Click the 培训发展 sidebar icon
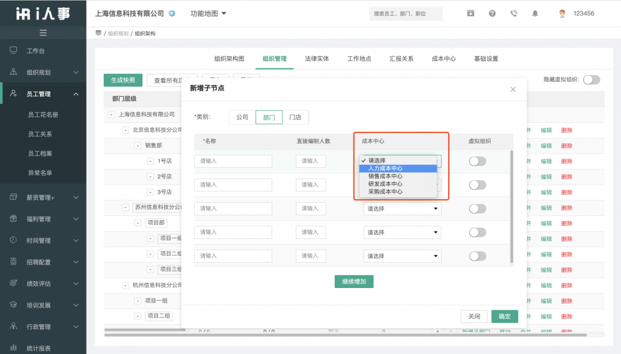 click(13, 304)
